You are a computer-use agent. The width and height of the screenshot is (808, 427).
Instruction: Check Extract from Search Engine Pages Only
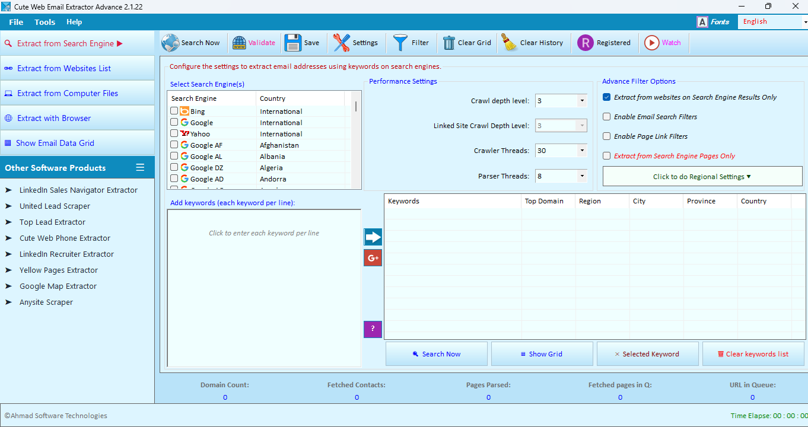coord(606,156)
